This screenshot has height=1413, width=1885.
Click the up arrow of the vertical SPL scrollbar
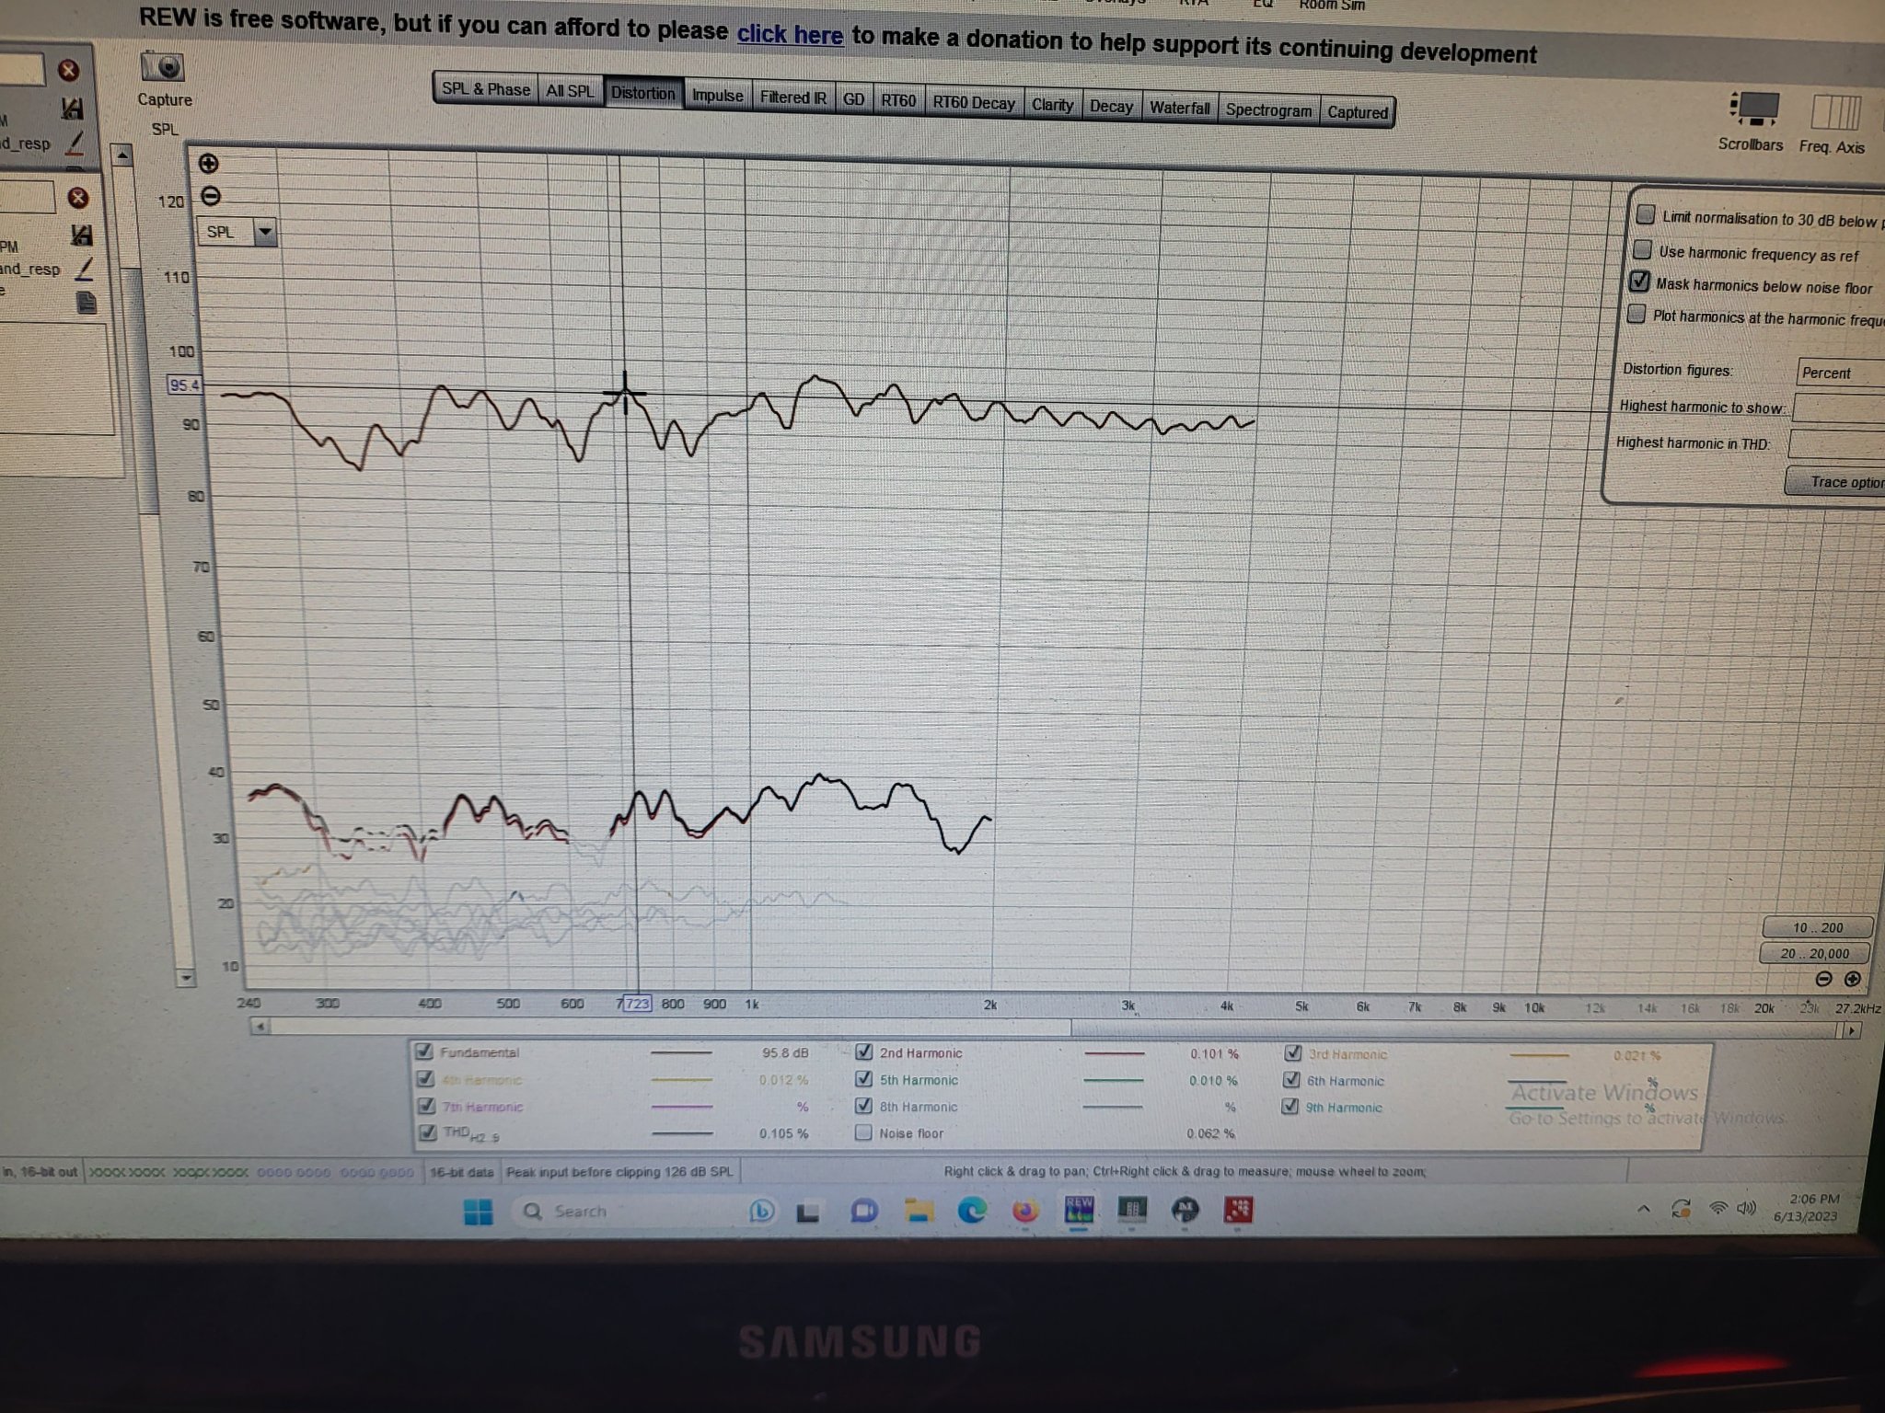122,157
